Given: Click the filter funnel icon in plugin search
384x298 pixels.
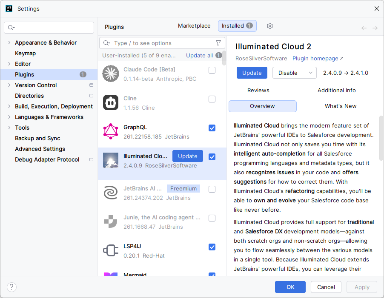Looking at the screenshot, I should [x=218, y=43].
